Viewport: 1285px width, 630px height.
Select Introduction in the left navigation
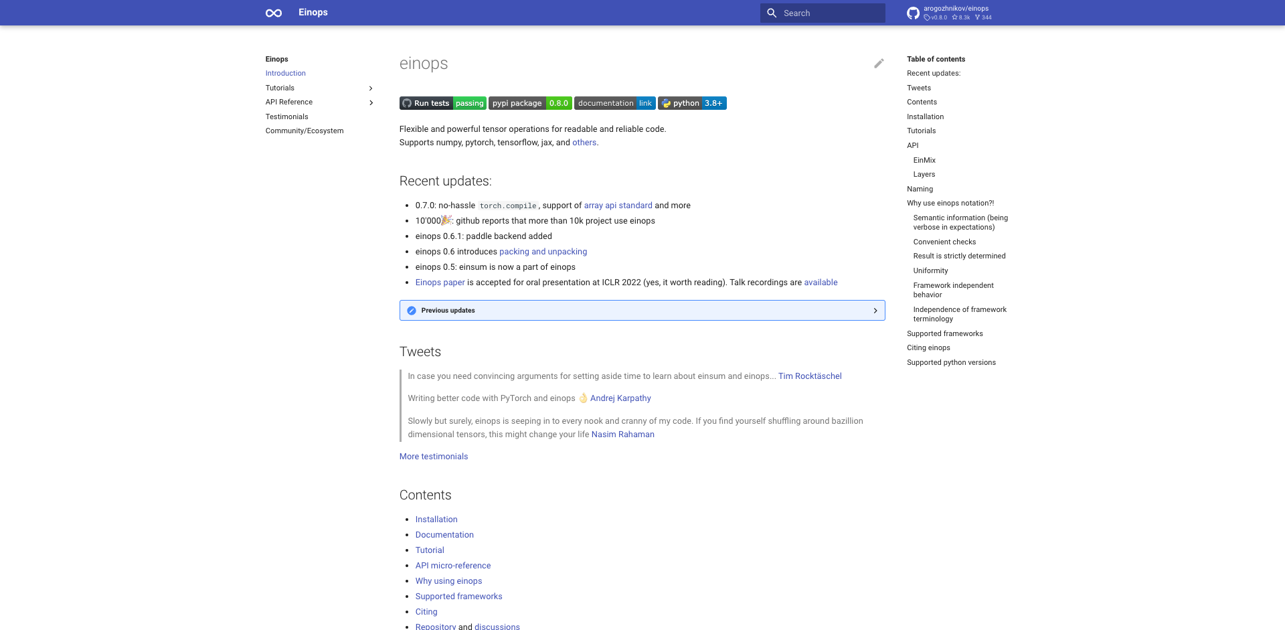pos(285,74)
